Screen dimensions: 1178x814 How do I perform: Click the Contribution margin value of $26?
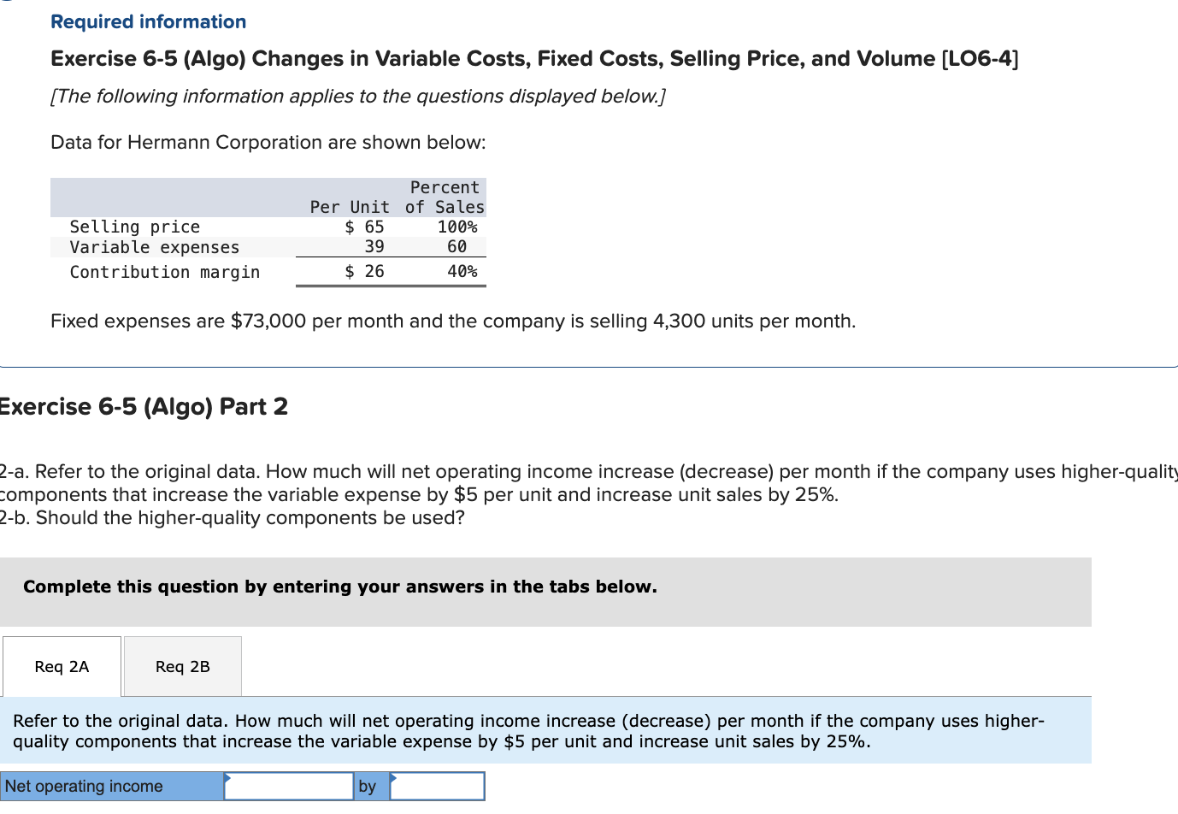click(x=366, y=271)
